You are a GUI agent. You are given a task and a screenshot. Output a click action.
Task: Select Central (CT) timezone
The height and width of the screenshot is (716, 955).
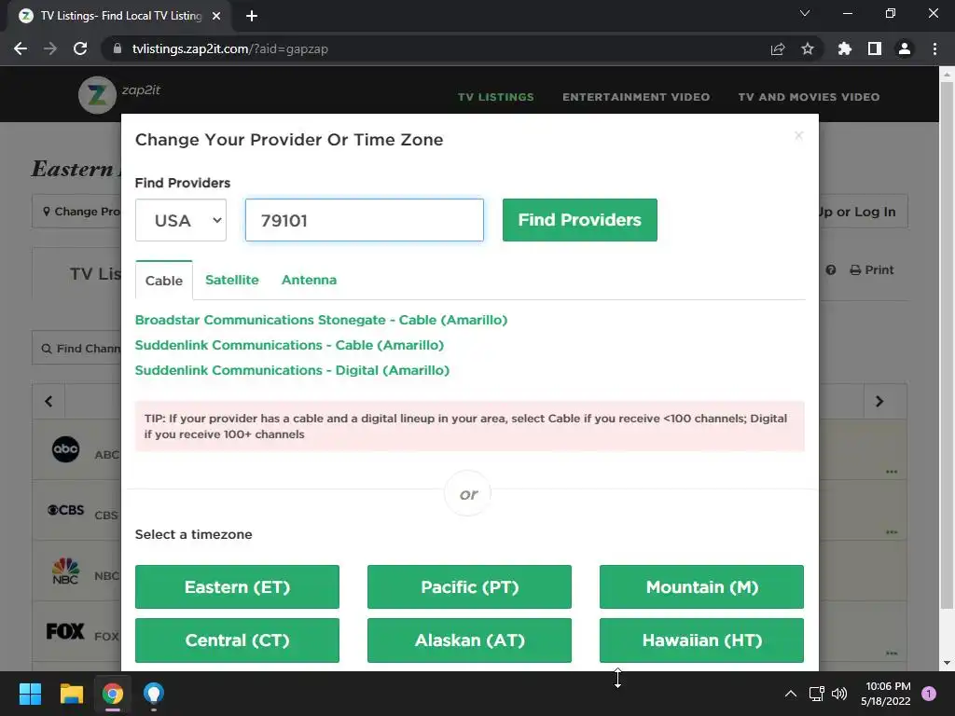click(x=237, y=640)
